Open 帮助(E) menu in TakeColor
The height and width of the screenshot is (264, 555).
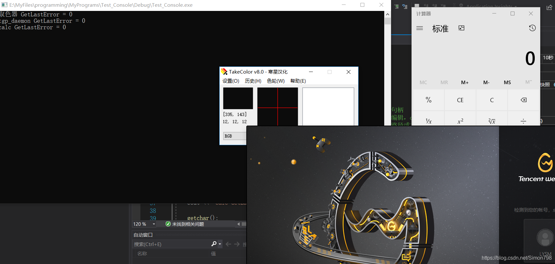(x=298, y=81)
